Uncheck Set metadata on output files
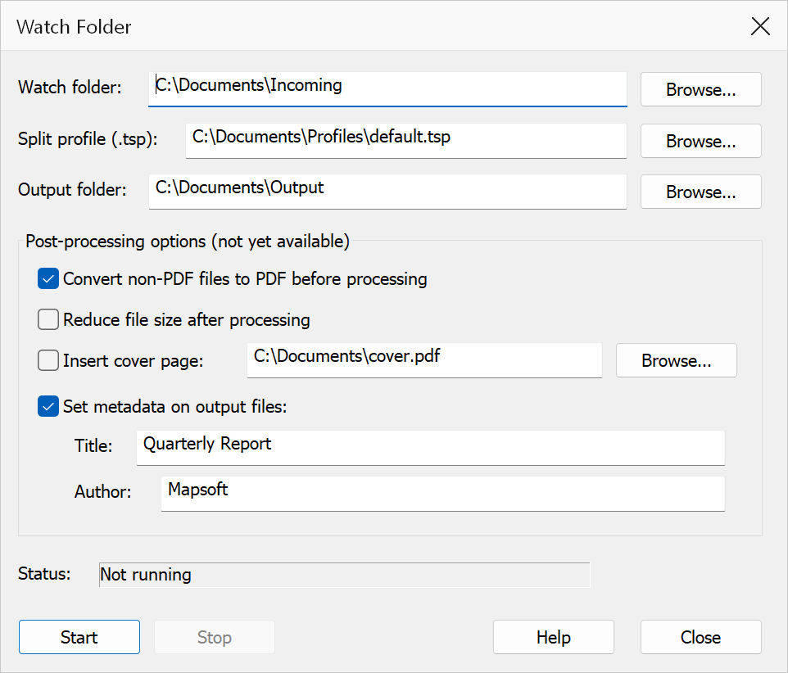 point(48,406)
